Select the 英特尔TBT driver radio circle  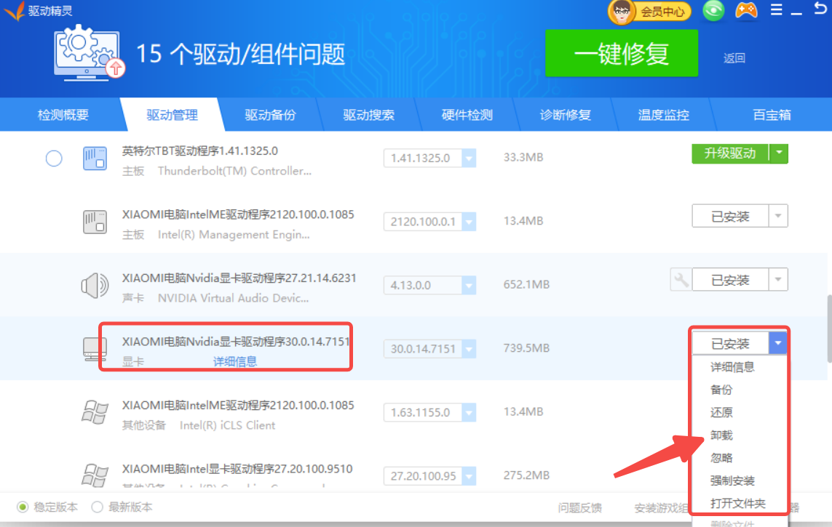point(54,158)
